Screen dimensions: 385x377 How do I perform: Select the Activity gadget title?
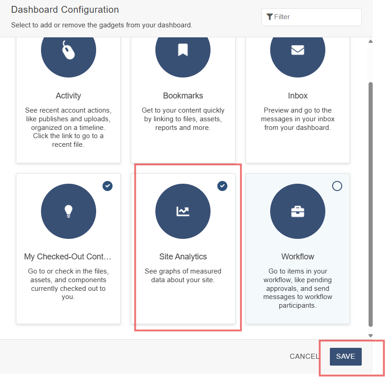(68, 96)
